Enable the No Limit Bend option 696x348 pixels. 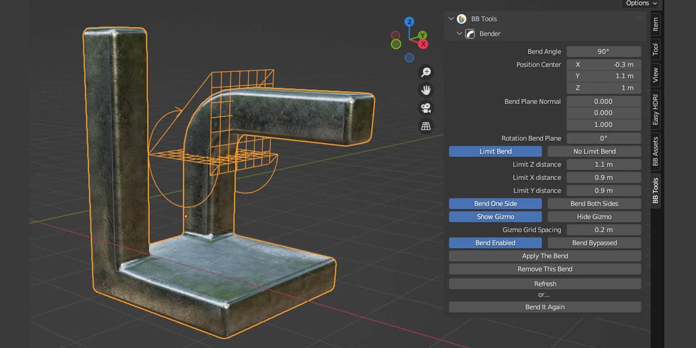[594, 151]
